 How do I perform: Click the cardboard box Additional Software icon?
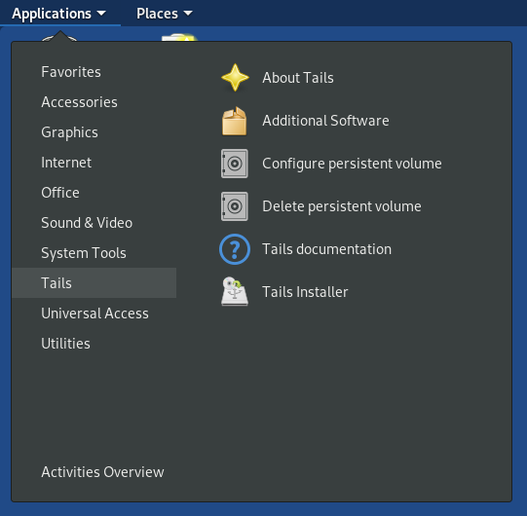pos(234,121)
